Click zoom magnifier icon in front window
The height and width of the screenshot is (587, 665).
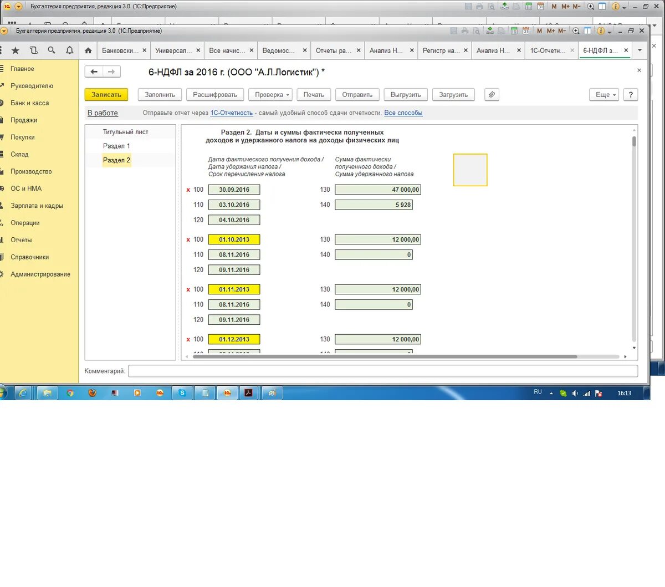coord(576,31)
